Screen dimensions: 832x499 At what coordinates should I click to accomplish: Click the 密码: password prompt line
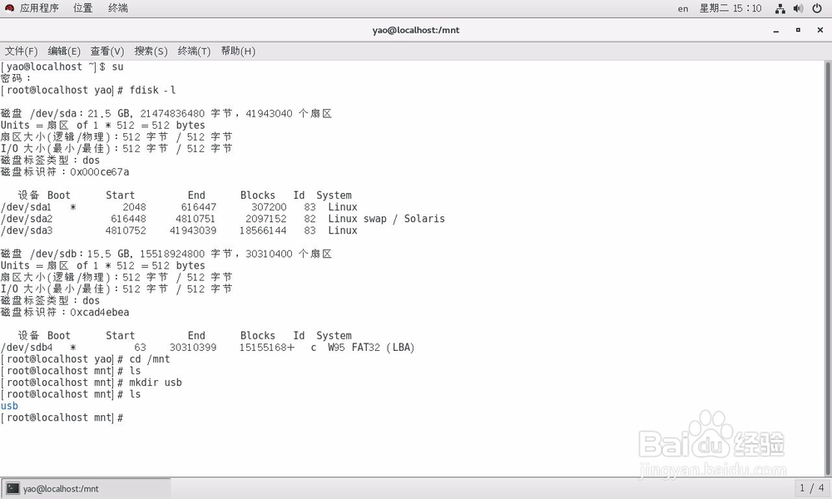(16, 78)
